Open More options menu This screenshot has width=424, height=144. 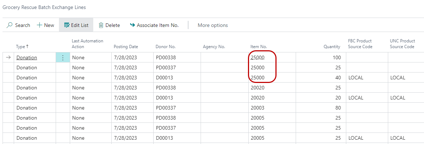point(213,25)
